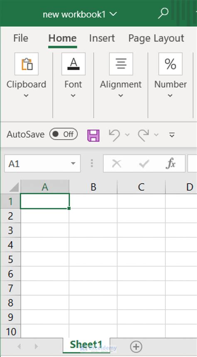
Task: Open the File tab
Action: click(x=21, y=38)
